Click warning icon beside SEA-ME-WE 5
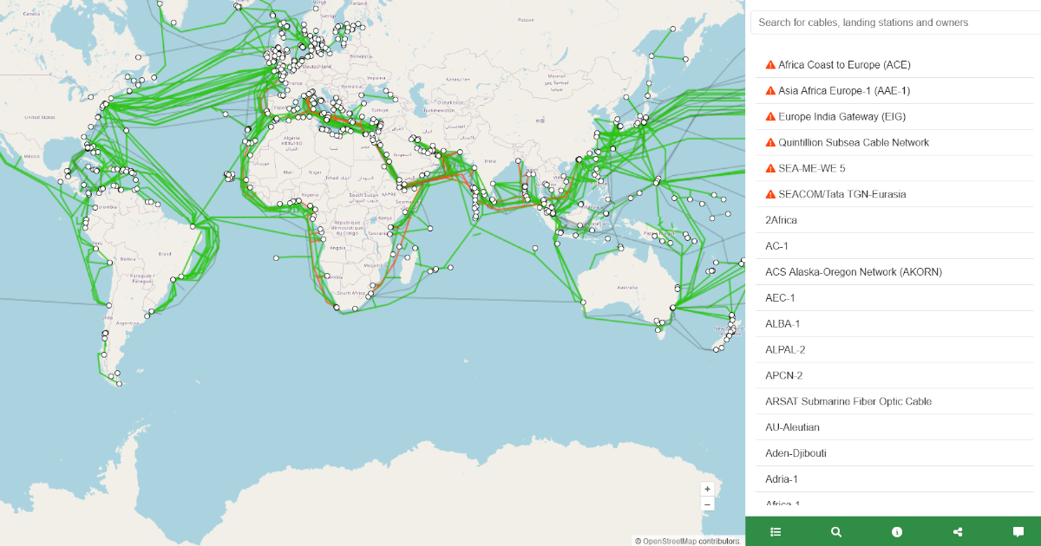 tap(769, 168)
